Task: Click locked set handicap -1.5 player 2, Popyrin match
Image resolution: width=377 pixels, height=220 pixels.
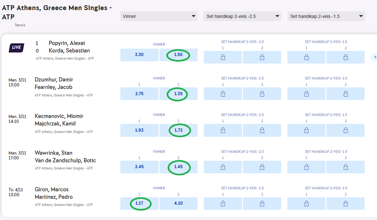Action: pyautogui.click(x=345, y=57)
